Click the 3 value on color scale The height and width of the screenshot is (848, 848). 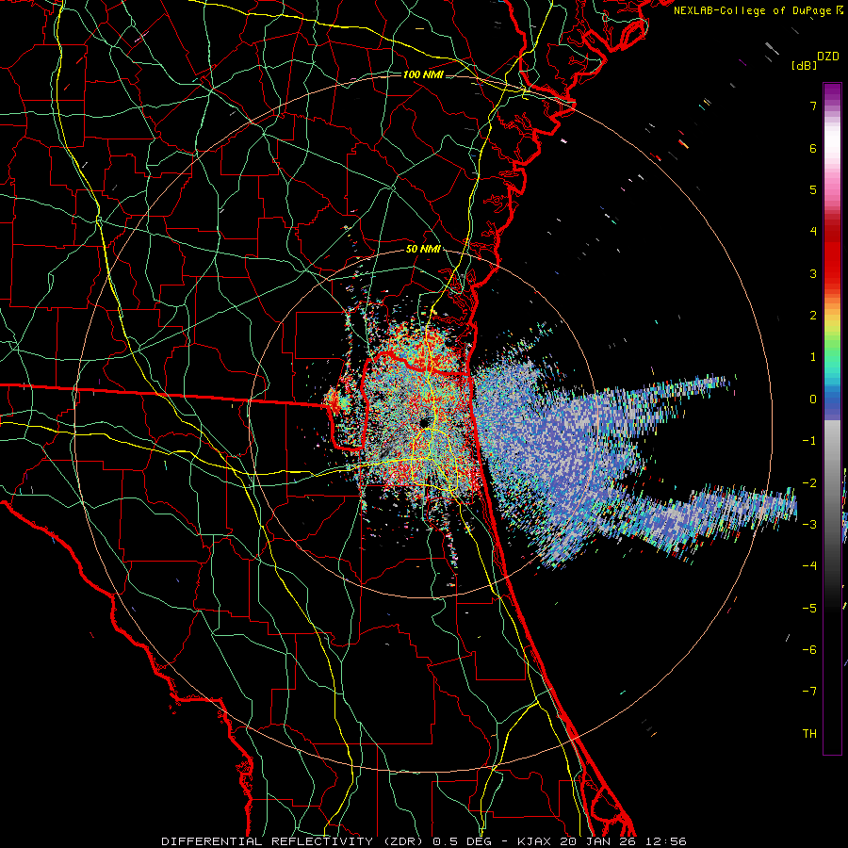click(813, 273)
